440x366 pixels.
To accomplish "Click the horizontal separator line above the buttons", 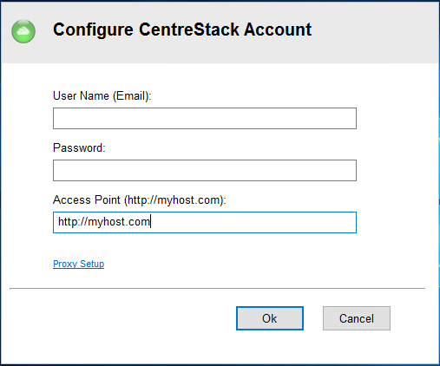I will coord(217,288).
